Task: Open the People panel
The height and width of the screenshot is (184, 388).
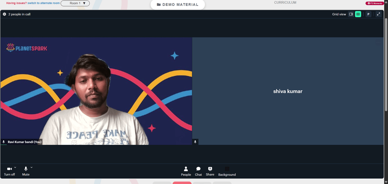Action: (x=186, y=171)
